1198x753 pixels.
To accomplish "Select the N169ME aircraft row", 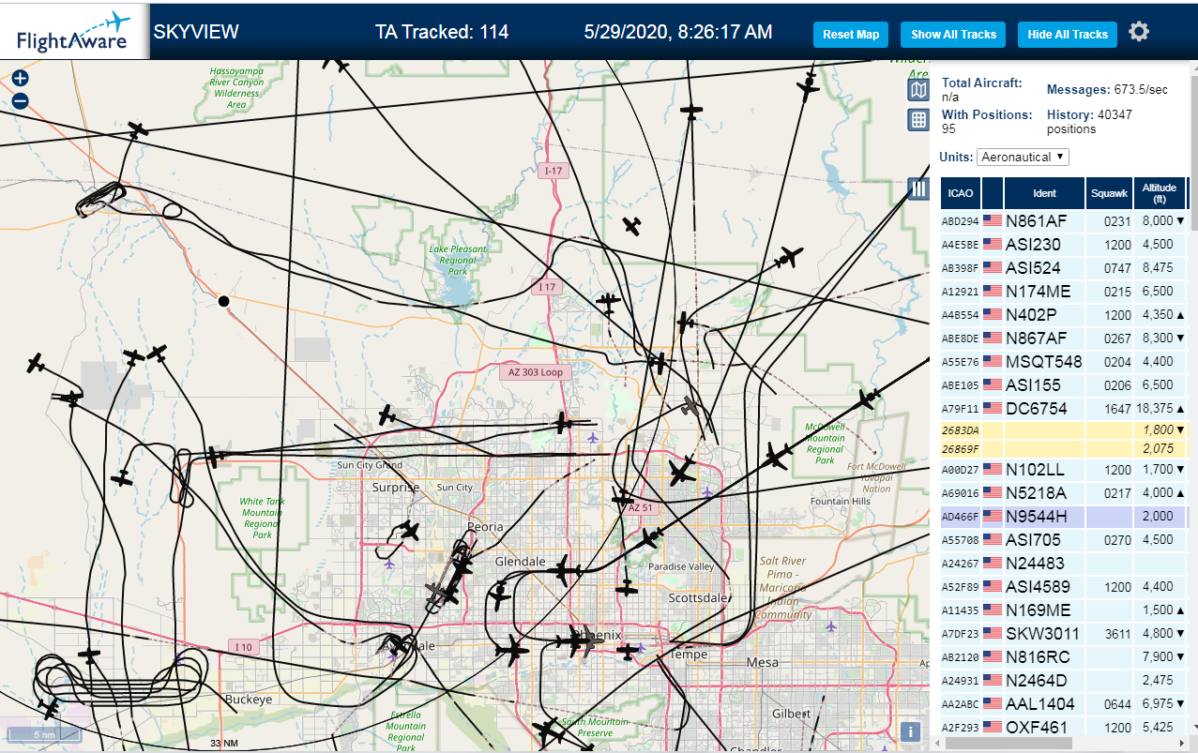I will tap(1064, 610).
